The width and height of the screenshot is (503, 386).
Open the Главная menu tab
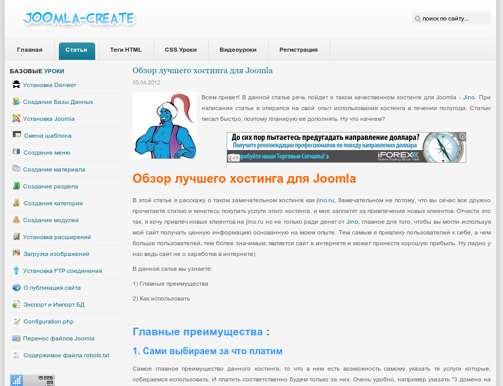[x=30, y=50]
